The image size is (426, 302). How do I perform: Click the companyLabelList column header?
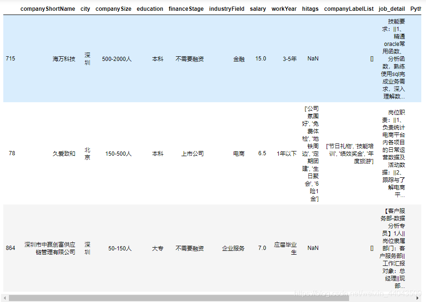(x=349, y=9)
